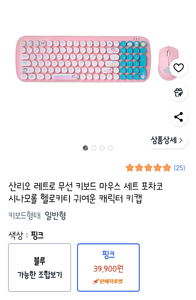Open 상품상세 product details
196x300 pixels.
click(x=167, y=140)
